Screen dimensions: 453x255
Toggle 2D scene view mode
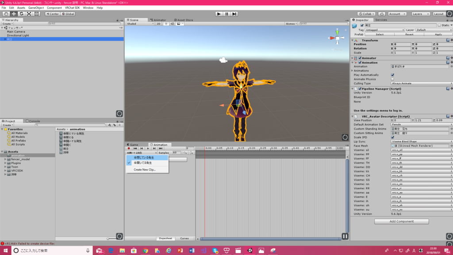click(159, 24)
